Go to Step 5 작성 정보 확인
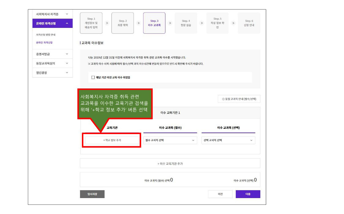 217,23
